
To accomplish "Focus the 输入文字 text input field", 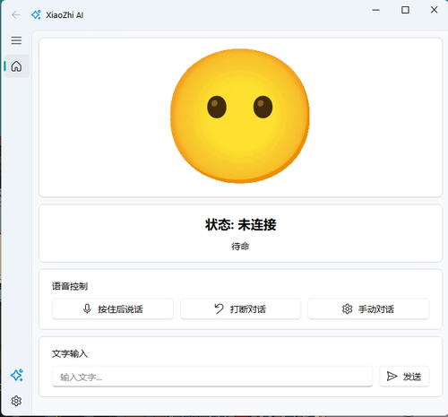I will (212, 377).
